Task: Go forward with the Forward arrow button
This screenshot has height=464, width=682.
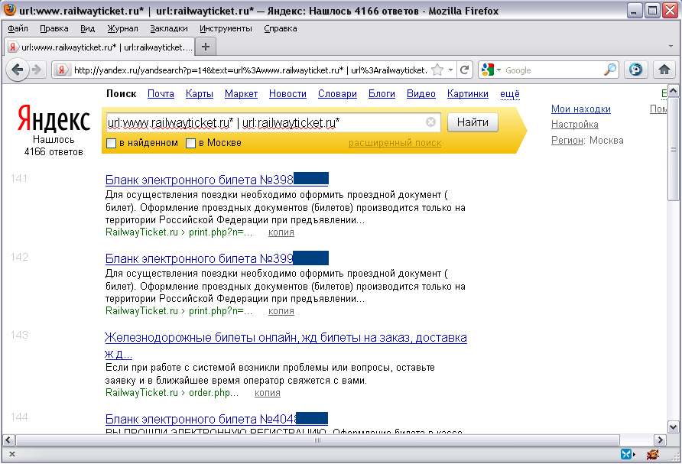Action: (37, 70)
